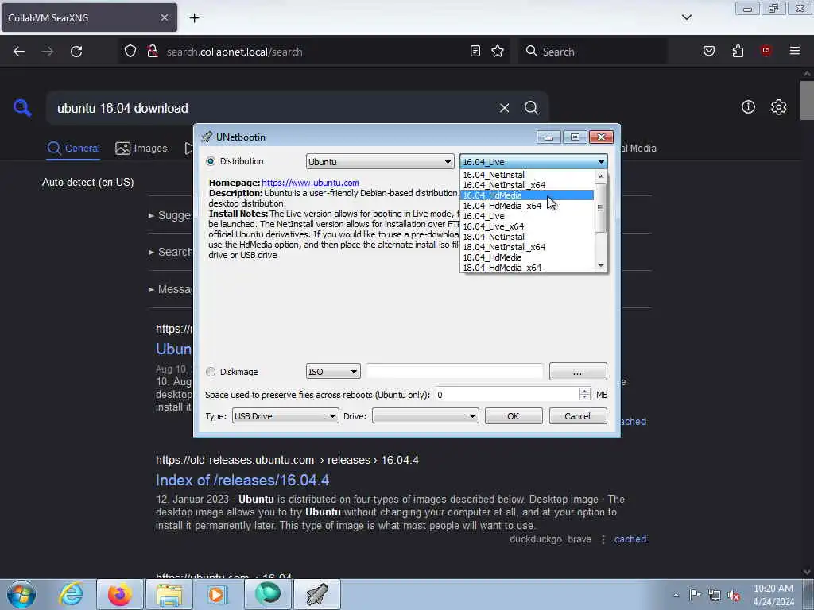Click version list scroll up arrow
This screenshot has height=610, width=814.
pyautogui.click(x=601, y=176)
